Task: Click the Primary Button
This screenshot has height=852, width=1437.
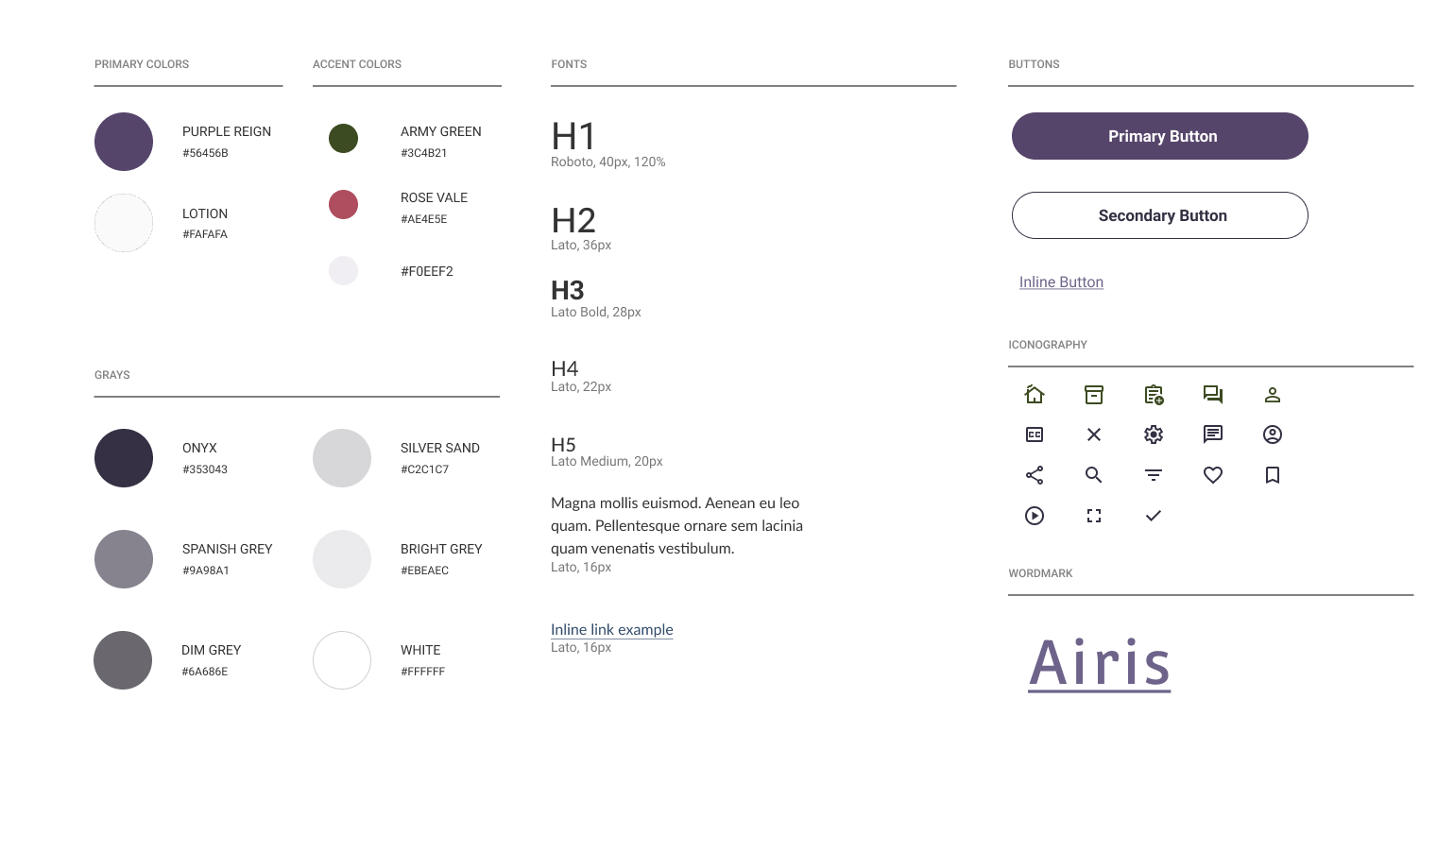Action: coord(1160,136)
